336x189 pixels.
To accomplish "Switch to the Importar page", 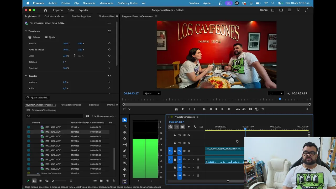I will [x=58, y=10].
